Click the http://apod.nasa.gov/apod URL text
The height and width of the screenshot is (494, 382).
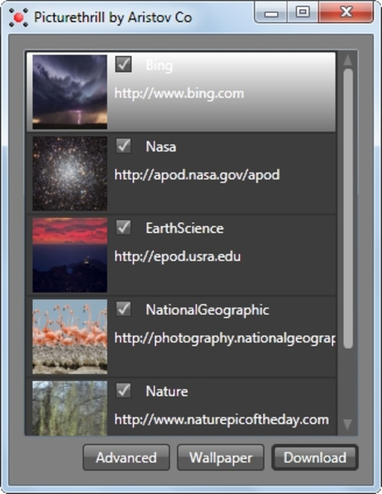(x=197, y=175)
